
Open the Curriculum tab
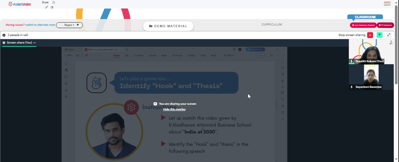coord(272,25)
